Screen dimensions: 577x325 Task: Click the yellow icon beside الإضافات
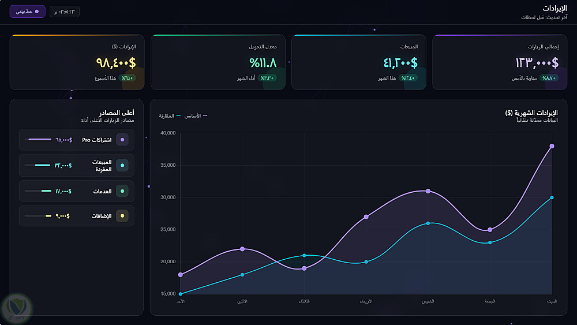pos(122,216)
